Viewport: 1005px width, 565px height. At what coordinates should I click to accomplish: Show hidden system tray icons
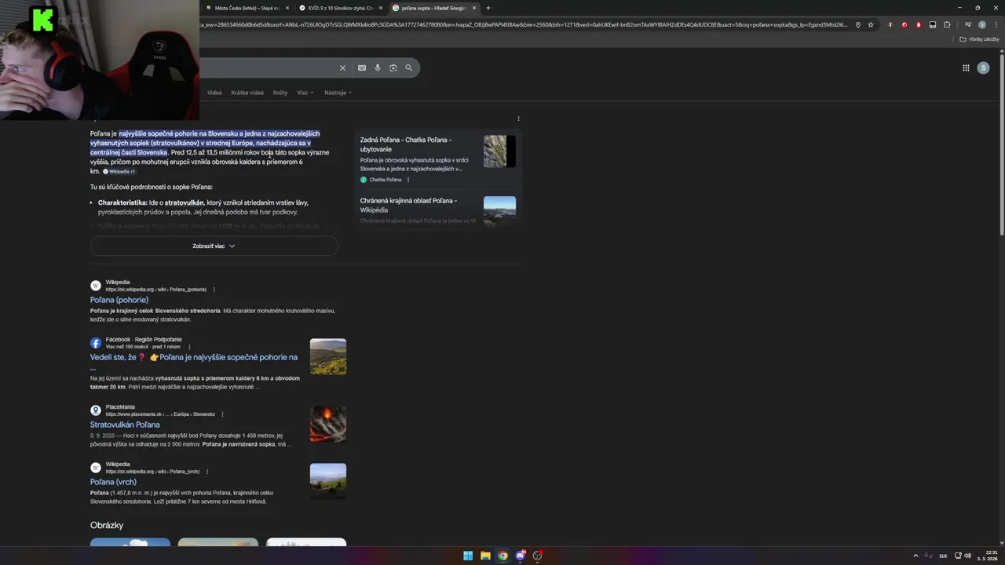pyautogui.click(x=915, y=556)
